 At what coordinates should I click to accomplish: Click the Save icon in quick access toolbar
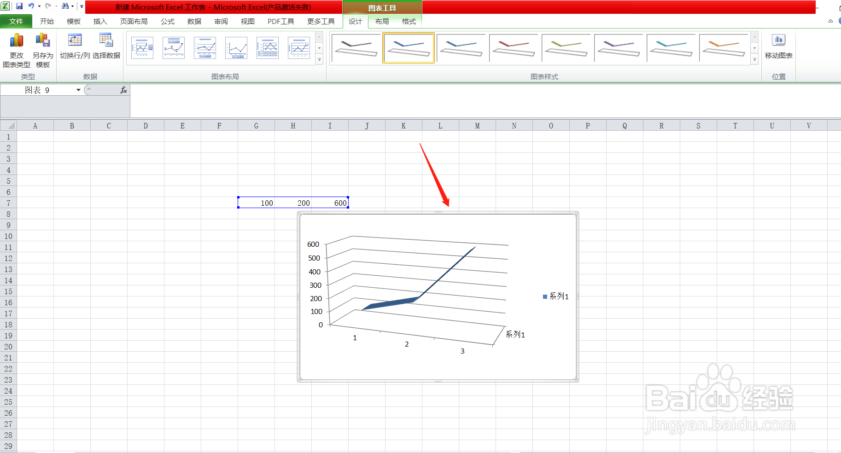pyautogui.click(x=19, y=6)
